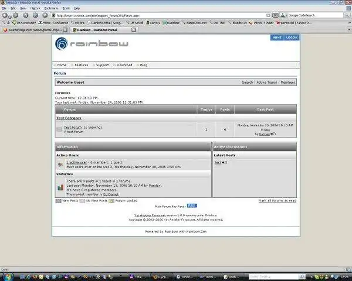
Task: Open the RB Novell bookmark
Action: 135,23
